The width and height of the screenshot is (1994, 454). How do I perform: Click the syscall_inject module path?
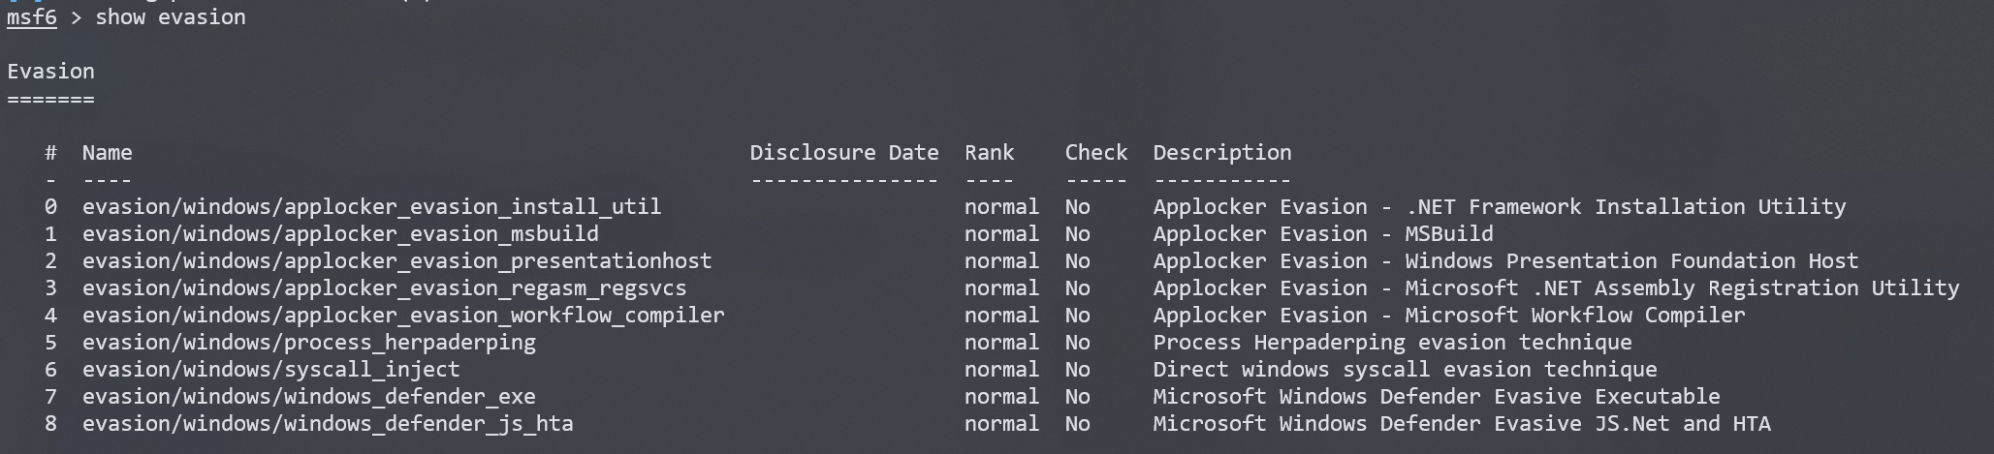coord(270,370)
